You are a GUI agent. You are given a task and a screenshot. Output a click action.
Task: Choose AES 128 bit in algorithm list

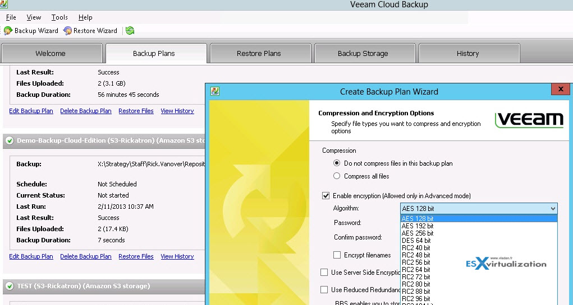pos(479,219)
